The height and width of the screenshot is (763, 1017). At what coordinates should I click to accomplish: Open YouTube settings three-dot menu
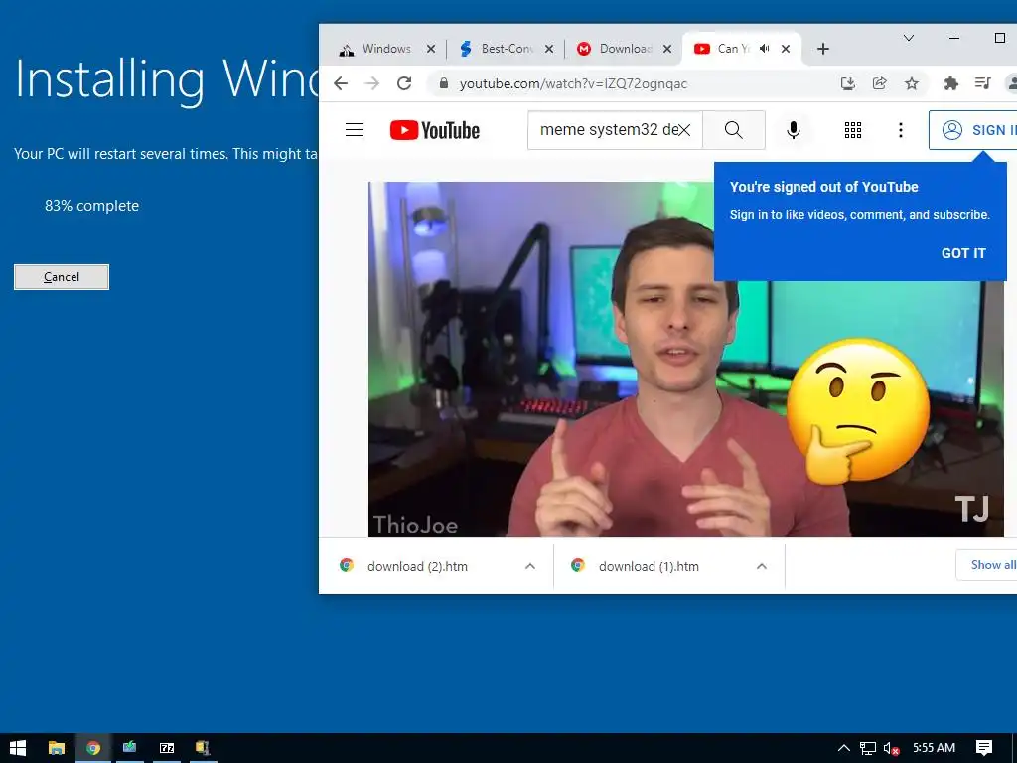pyautogui.click(x=900, y=130)
